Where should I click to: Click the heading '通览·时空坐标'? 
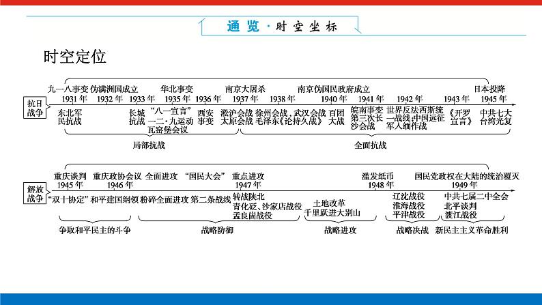(x=282, y=26)
